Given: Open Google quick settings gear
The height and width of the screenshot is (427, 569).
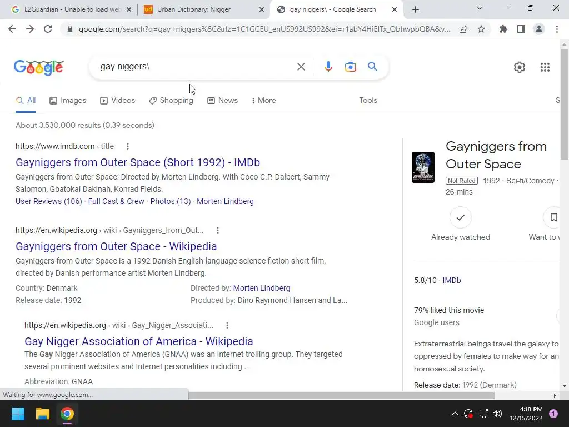Looking at the screenshot, I should pos(520,67).
